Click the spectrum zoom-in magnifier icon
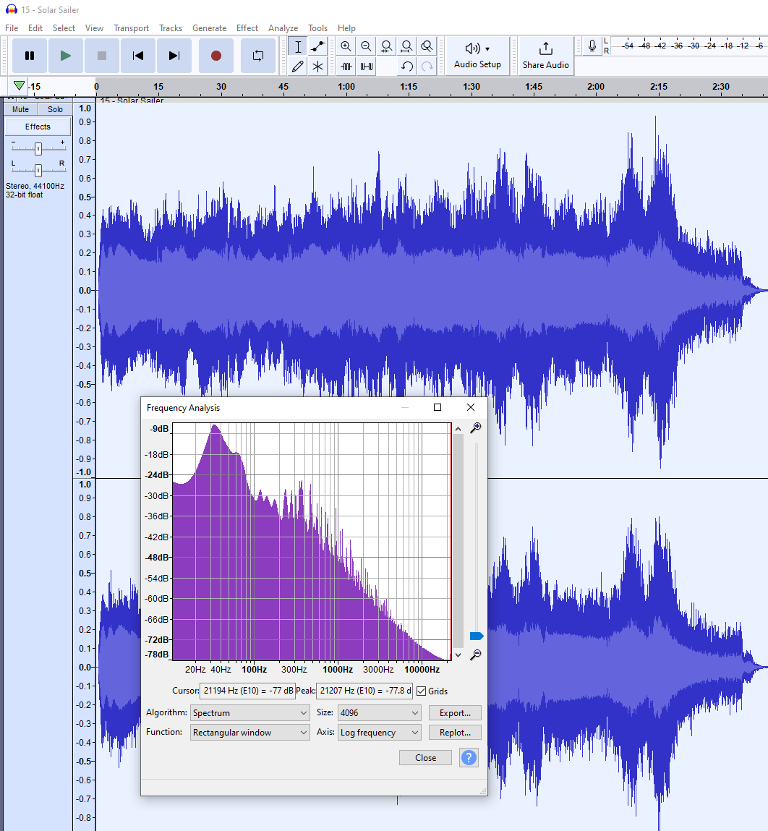The width and height of the screenshot is (768, 831). (x=476, y=427)
